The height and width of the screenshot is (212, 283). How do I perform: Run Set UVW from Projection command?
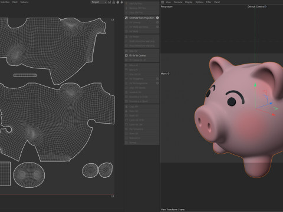coord(140,18)
